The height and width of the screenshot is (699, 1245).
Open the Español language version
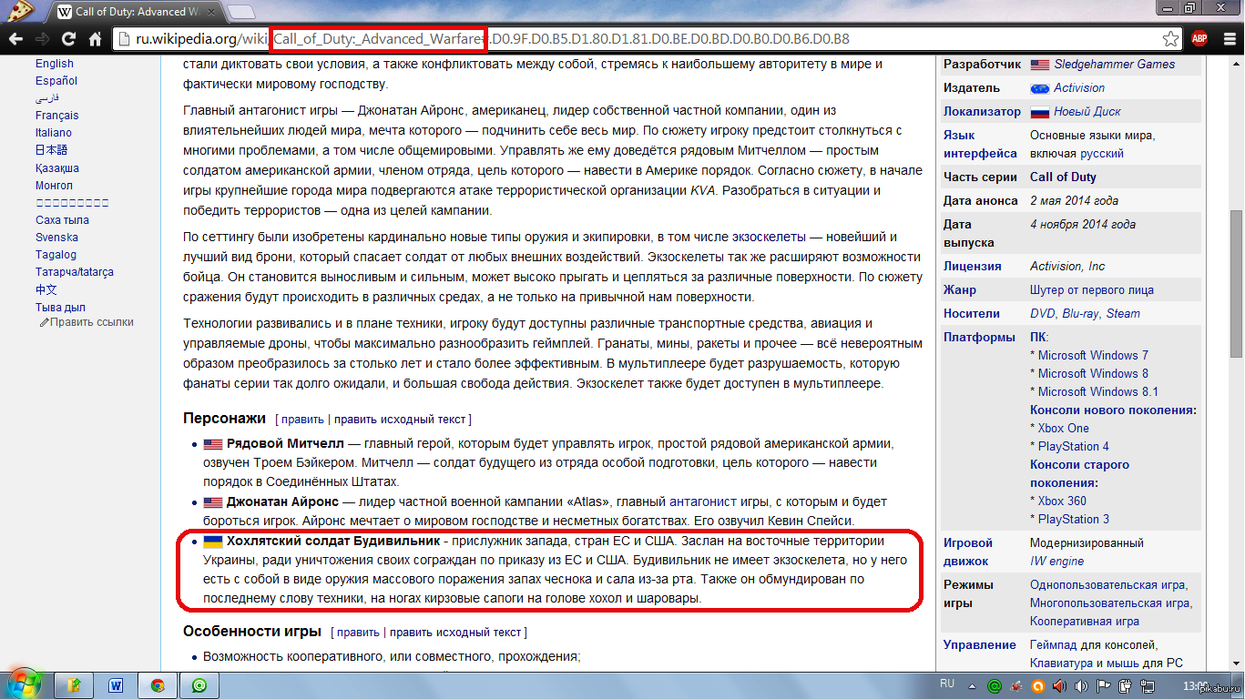[x=56, y=81]
